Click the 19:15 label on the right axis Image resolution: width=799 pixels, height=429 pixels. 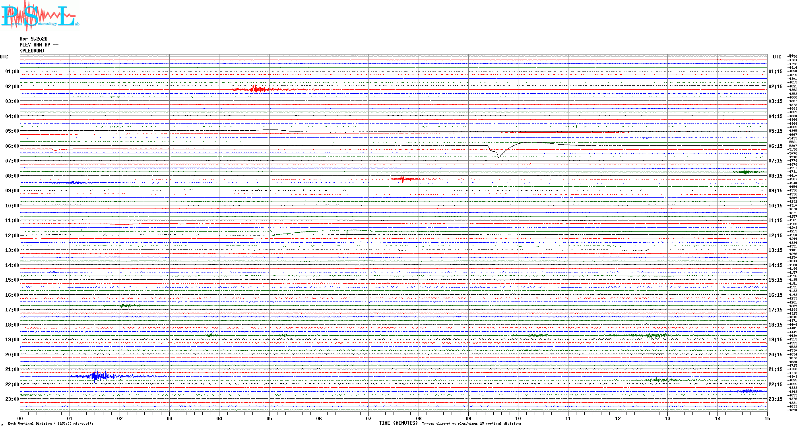pyautogui.click(x=775, y=340)
